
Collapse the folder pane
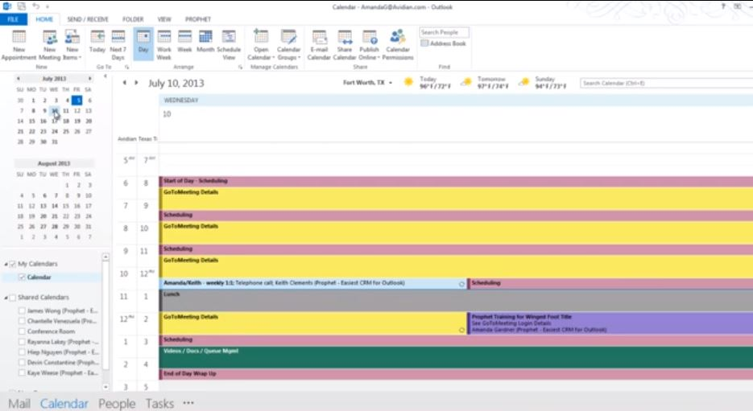[x=106, y=76]
